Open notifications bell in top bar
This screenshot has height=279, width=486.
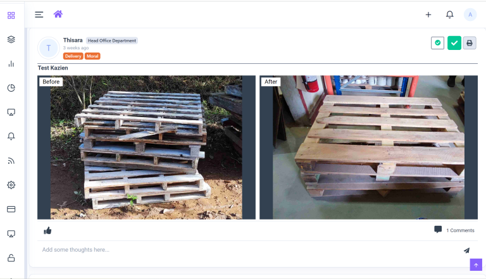[x=450, y=15]
